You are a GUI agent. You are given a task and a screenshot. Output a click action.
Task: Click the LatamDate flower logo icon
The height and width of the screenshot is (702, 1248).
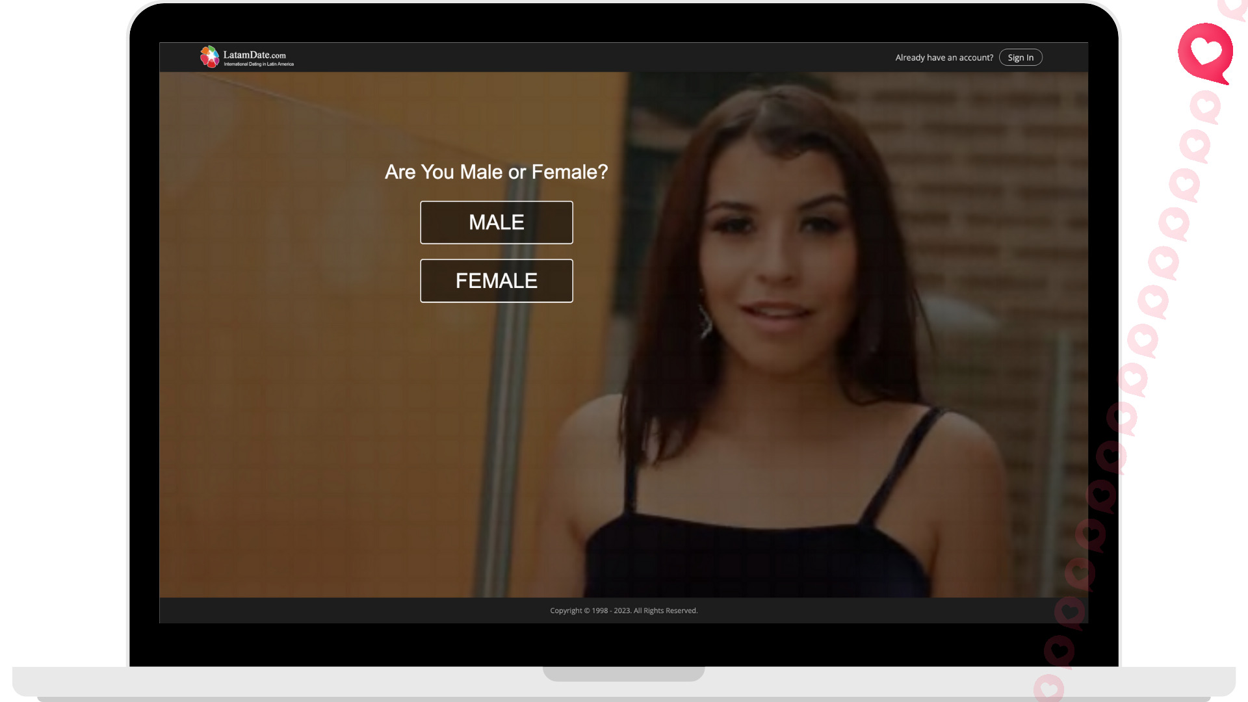pos(209,57)
